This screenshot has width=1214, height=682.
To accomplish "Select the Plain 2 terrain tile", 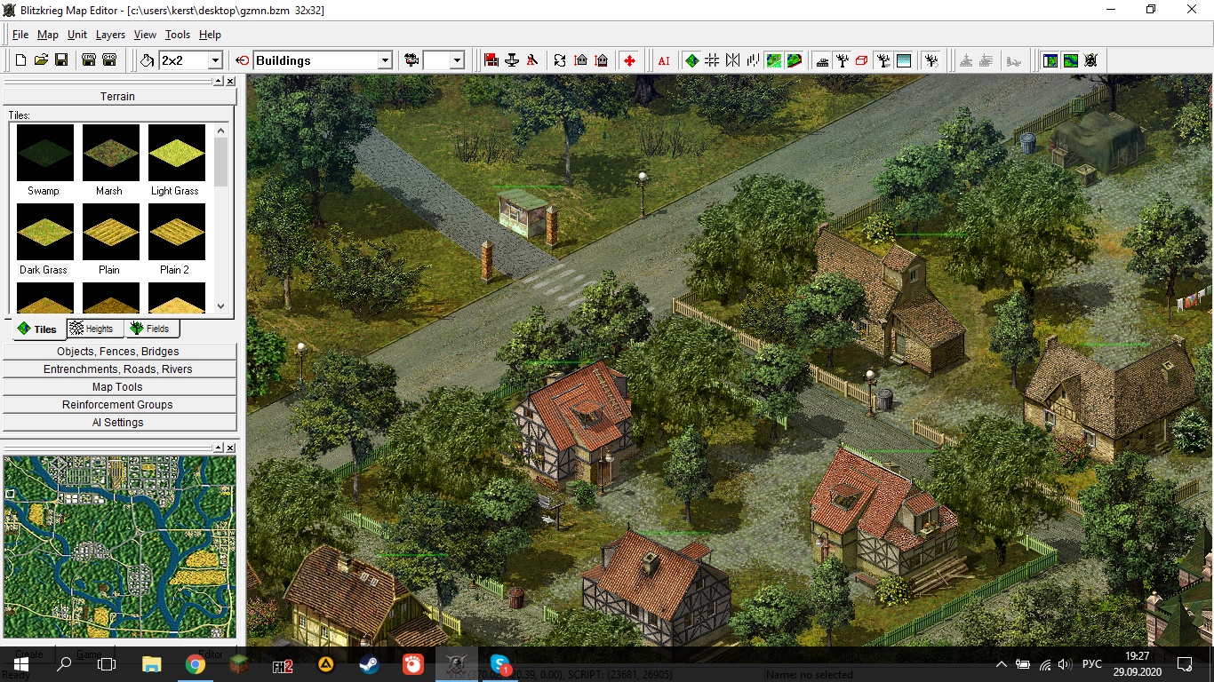I will click(x=176, y=232).
